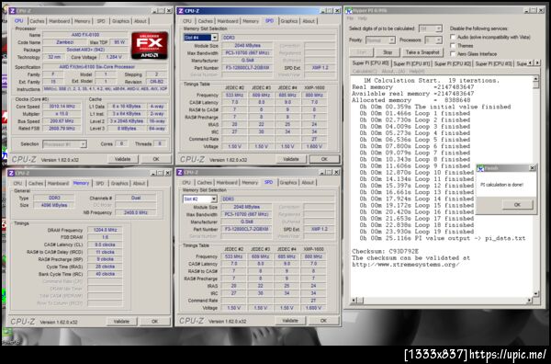551x364 pixels.
Task: Switch to the Memory tab in the Slot #4 CPU-Z window
Action: coord(251,21)
